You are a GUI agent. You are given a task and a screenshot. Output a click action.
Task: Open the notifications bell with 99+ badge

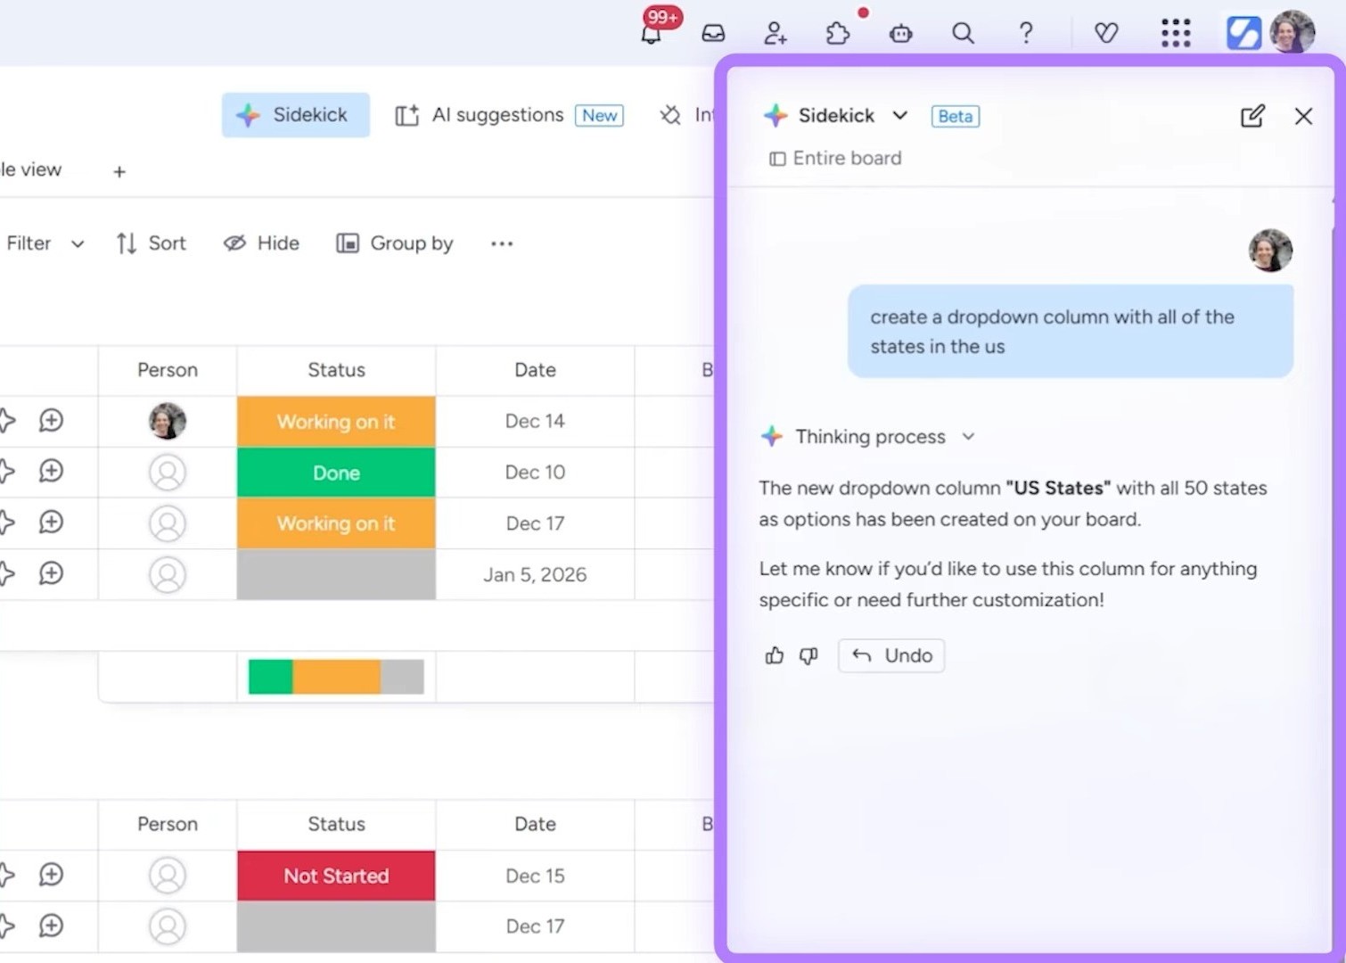(x=652, y=34)
